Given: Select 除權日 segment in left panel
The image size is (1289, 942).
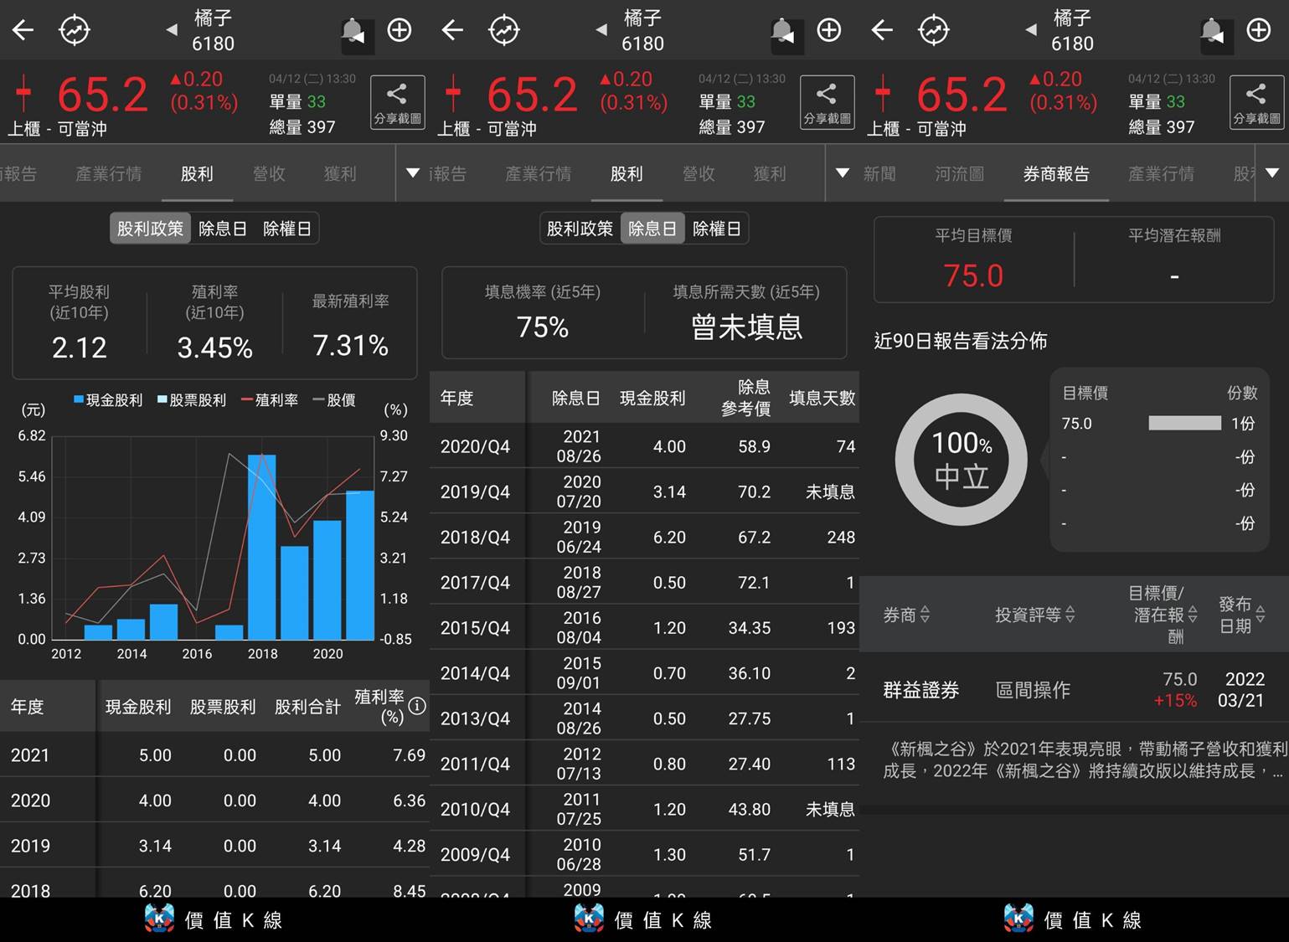Looking at the screenshot, I should 286,229.
